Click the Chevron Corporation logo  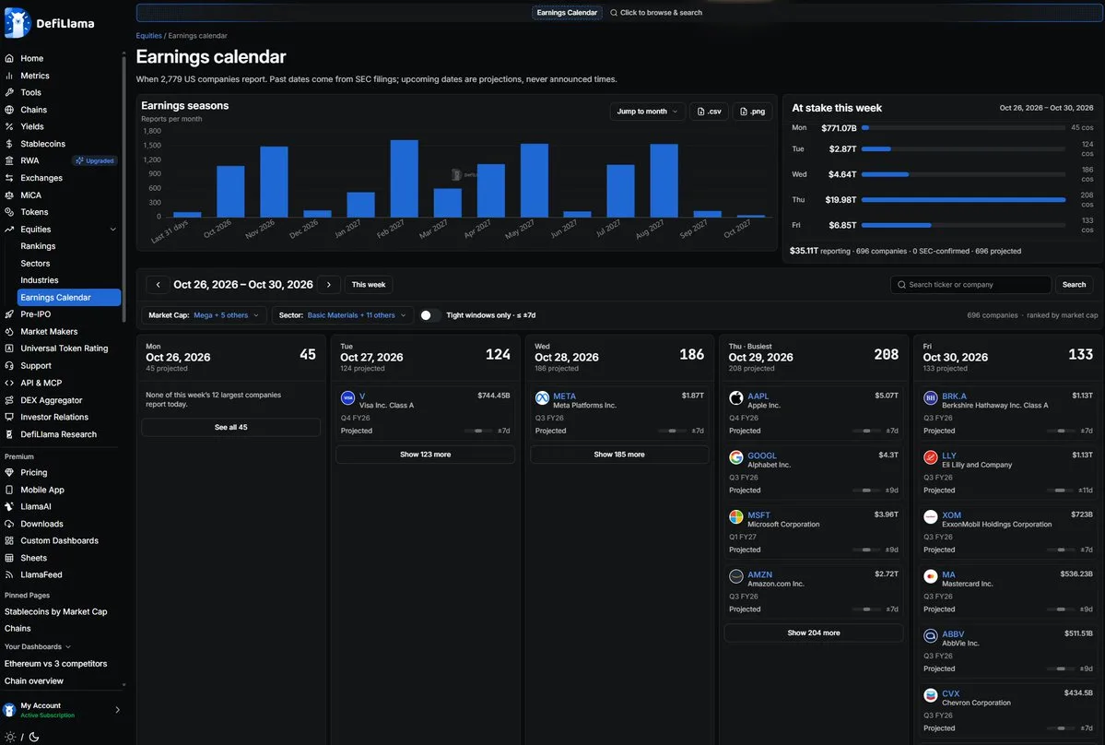(930, 695)
